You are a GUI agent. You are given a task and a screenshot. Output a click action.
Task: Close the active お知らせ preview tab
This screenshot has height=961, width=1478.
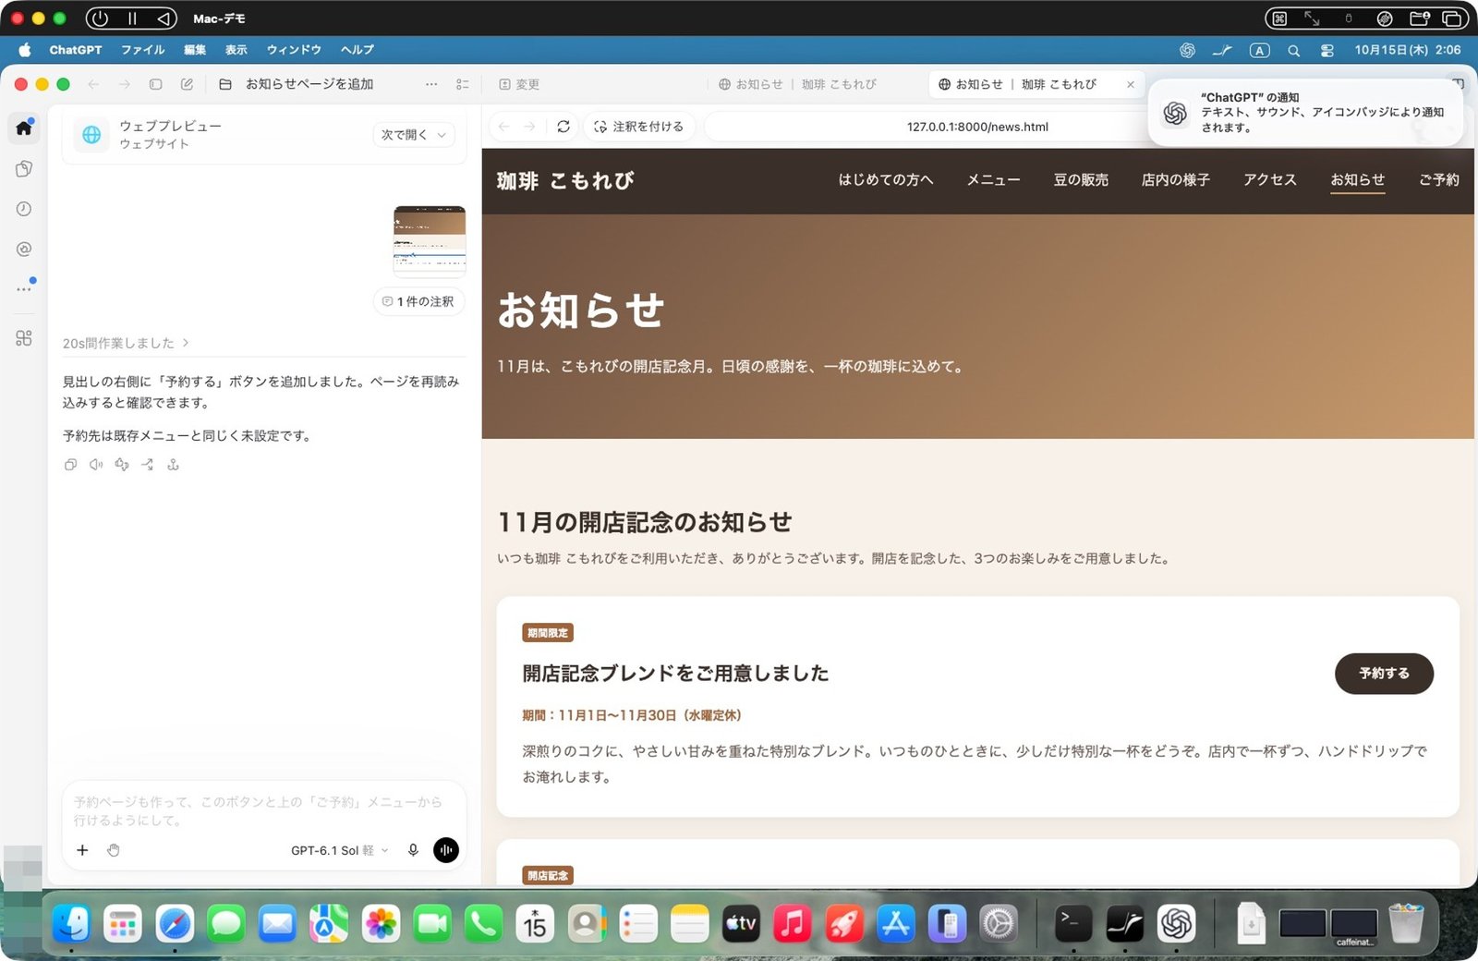(1131, 84)
